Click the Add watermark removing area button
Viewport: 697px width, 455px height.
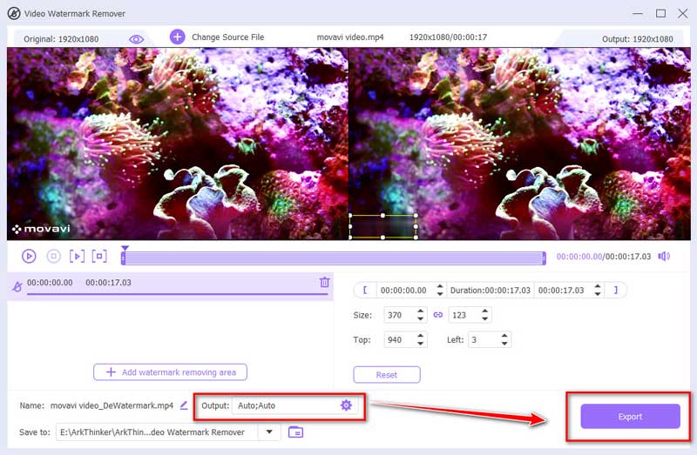(x=170, y=372)
